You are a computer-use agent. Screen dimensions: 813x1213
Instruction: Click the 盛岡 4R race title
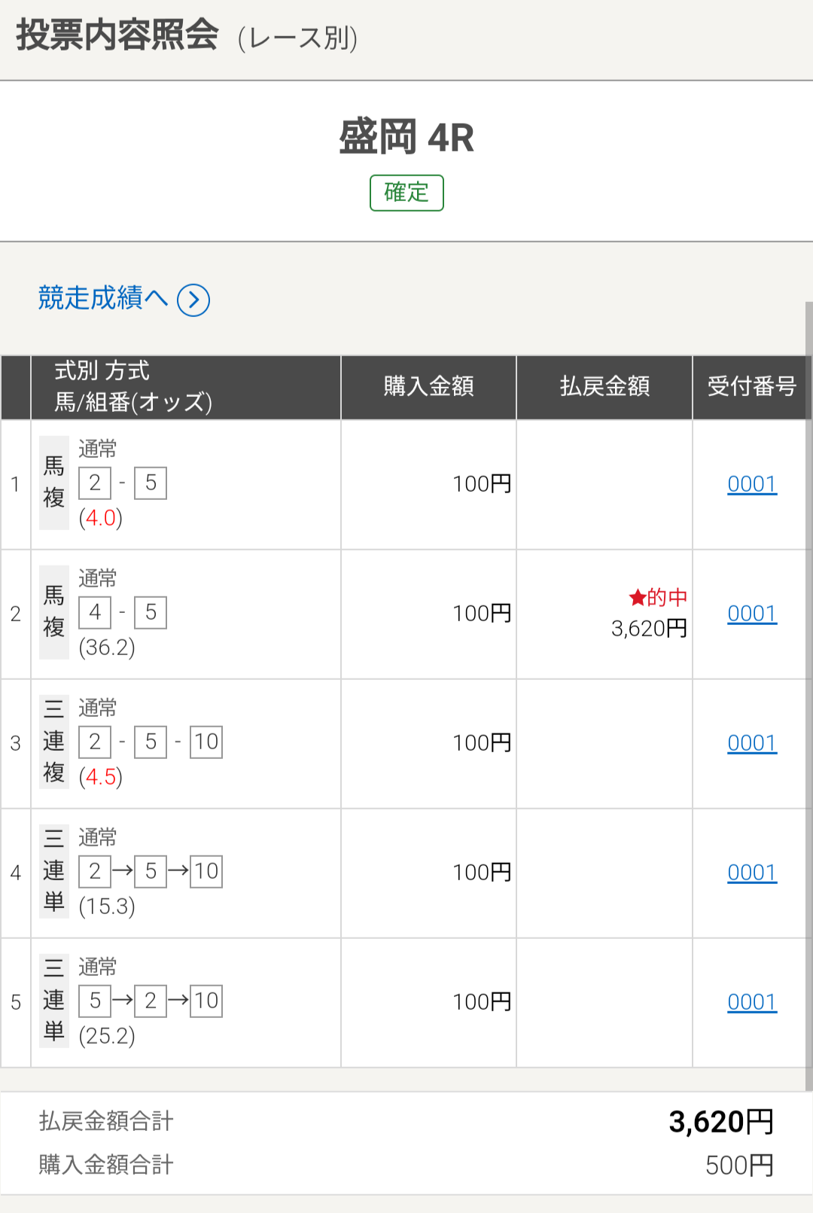406,138
